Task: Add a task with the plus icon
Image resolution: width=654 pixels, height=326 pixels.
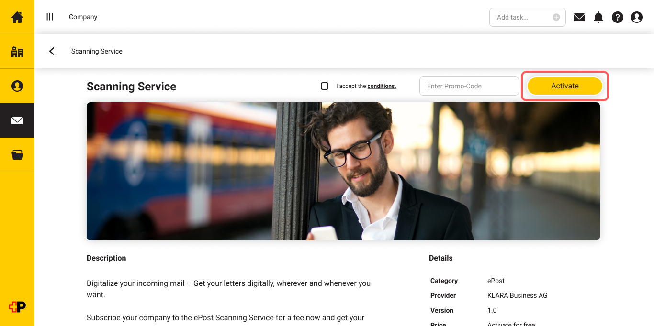Action: click(556, 17)
